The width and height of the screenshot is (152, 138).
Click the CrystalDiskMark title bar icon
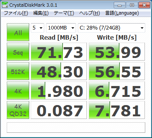[5, 5]
